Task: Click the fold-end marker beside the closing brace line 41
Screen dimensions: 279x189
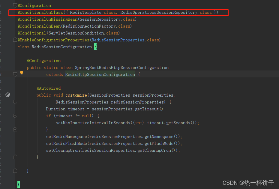Action: pyautogui.click(x=15, y=129)
